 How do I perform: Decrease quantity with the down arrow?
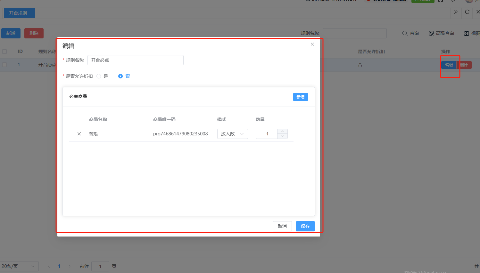[x=282, y=136]
